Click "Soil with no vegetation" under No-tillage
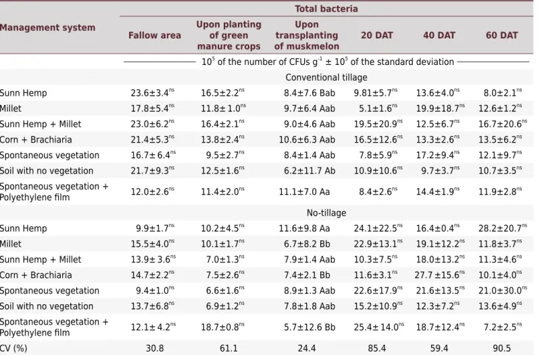 coord(47,306)
